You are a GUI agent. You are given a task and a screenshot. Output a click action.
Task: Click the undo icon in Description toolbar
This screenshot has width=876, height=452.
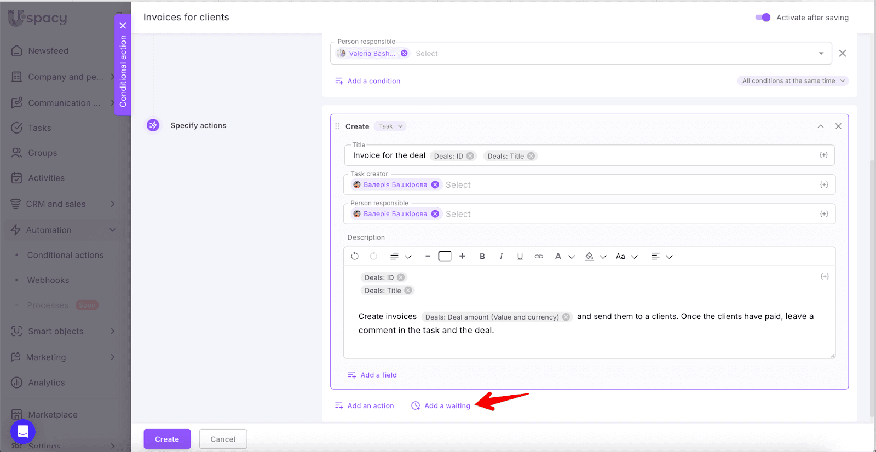click(355, 256)
